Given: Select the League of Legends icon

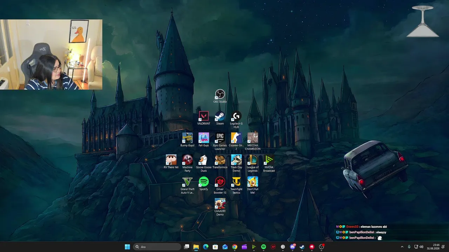Looking at the screenshot, I should tap(253, 163).
